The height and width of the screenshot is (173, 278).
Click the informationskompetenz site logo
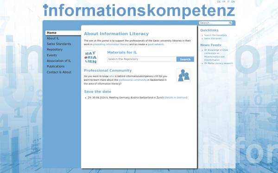point(139,11)
